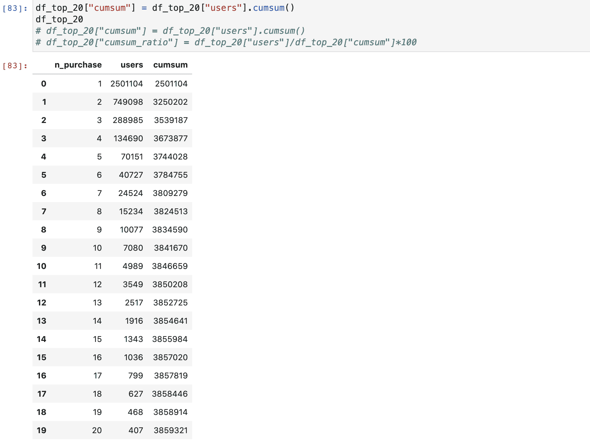This screenshot has width=590, height=446.
Task: Click cumsum value 3852725
Action: tap(171, 303)
